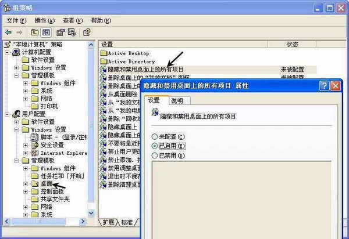
Task: Switch to the 扩展 view tab
Action: pos(108,222)
